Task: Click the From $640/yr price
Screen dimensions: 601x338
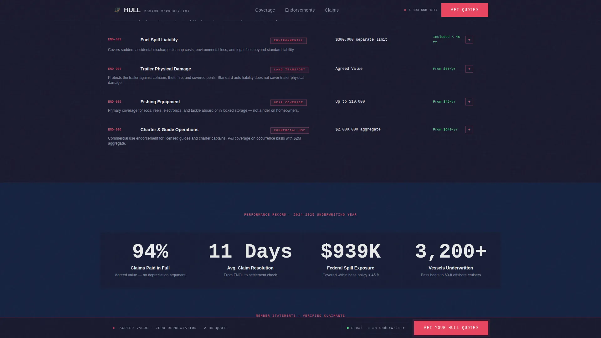Action: coord(445,130)
